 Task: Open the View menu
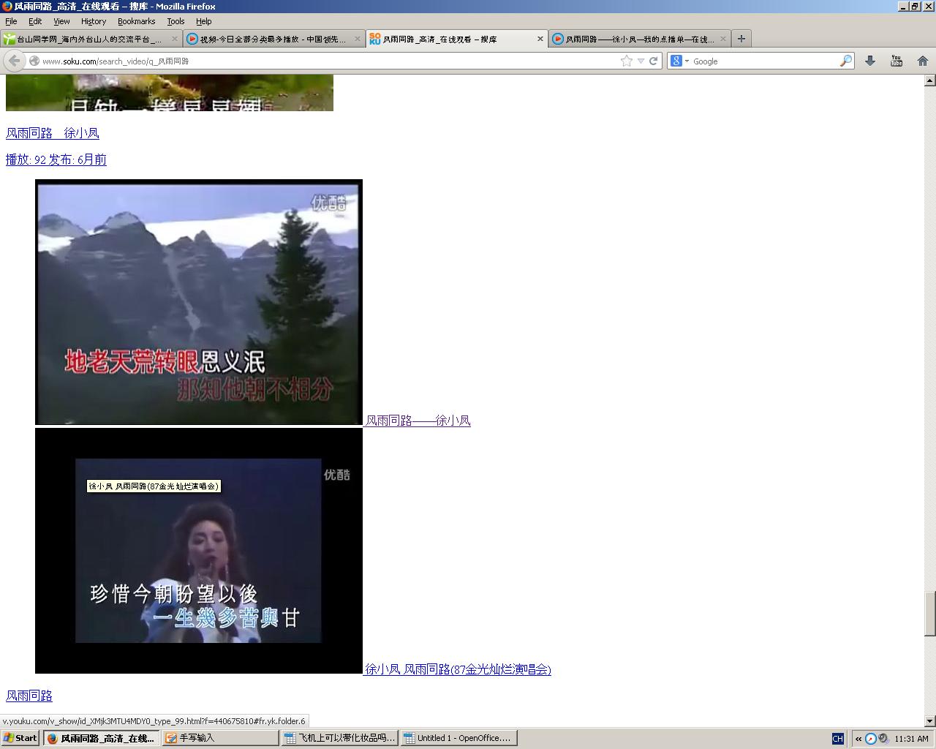[61, 21]
